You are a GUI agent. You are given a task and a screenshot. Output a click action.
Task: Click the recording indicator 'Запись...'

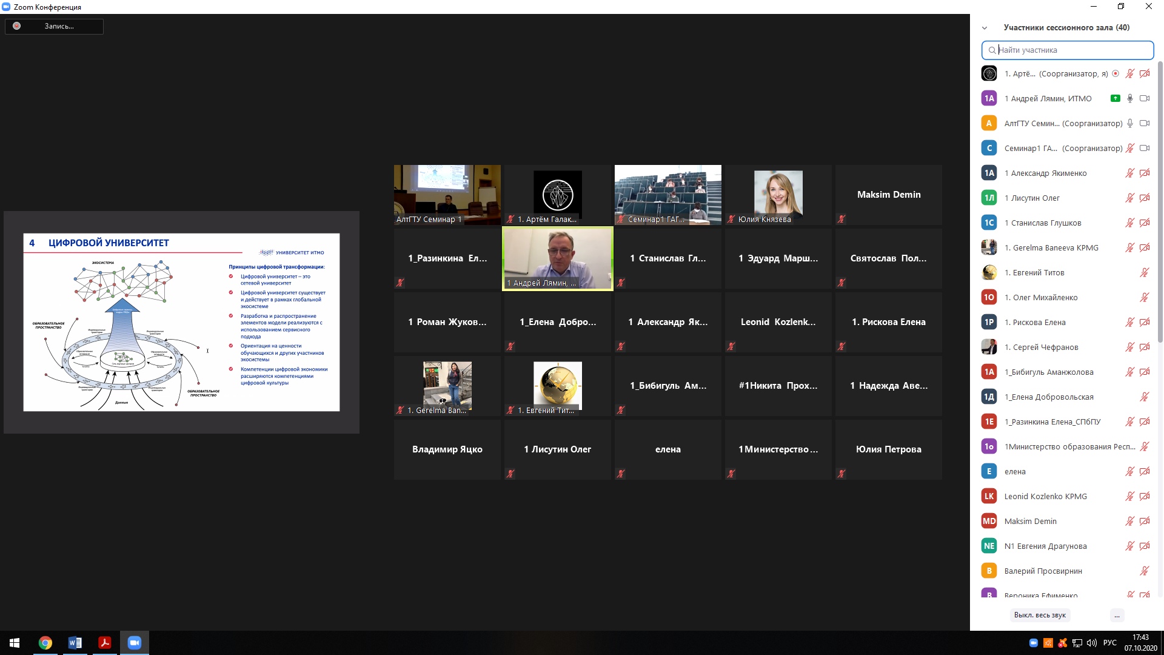pos(54,26)
